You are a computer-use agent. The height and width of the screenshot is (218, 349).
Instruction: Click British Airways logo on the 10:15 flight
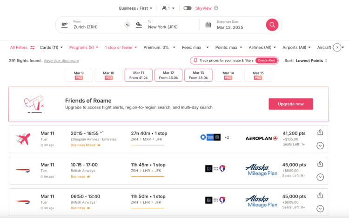tap(23, 170)
